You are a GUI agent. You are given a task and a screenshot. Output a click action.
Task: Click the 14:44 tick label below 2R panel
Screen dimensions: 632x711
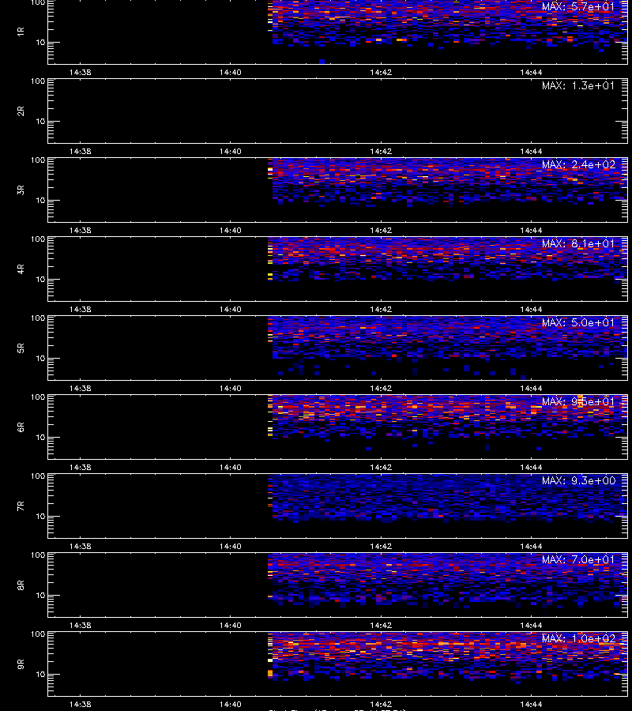click(x=531, y=152)
